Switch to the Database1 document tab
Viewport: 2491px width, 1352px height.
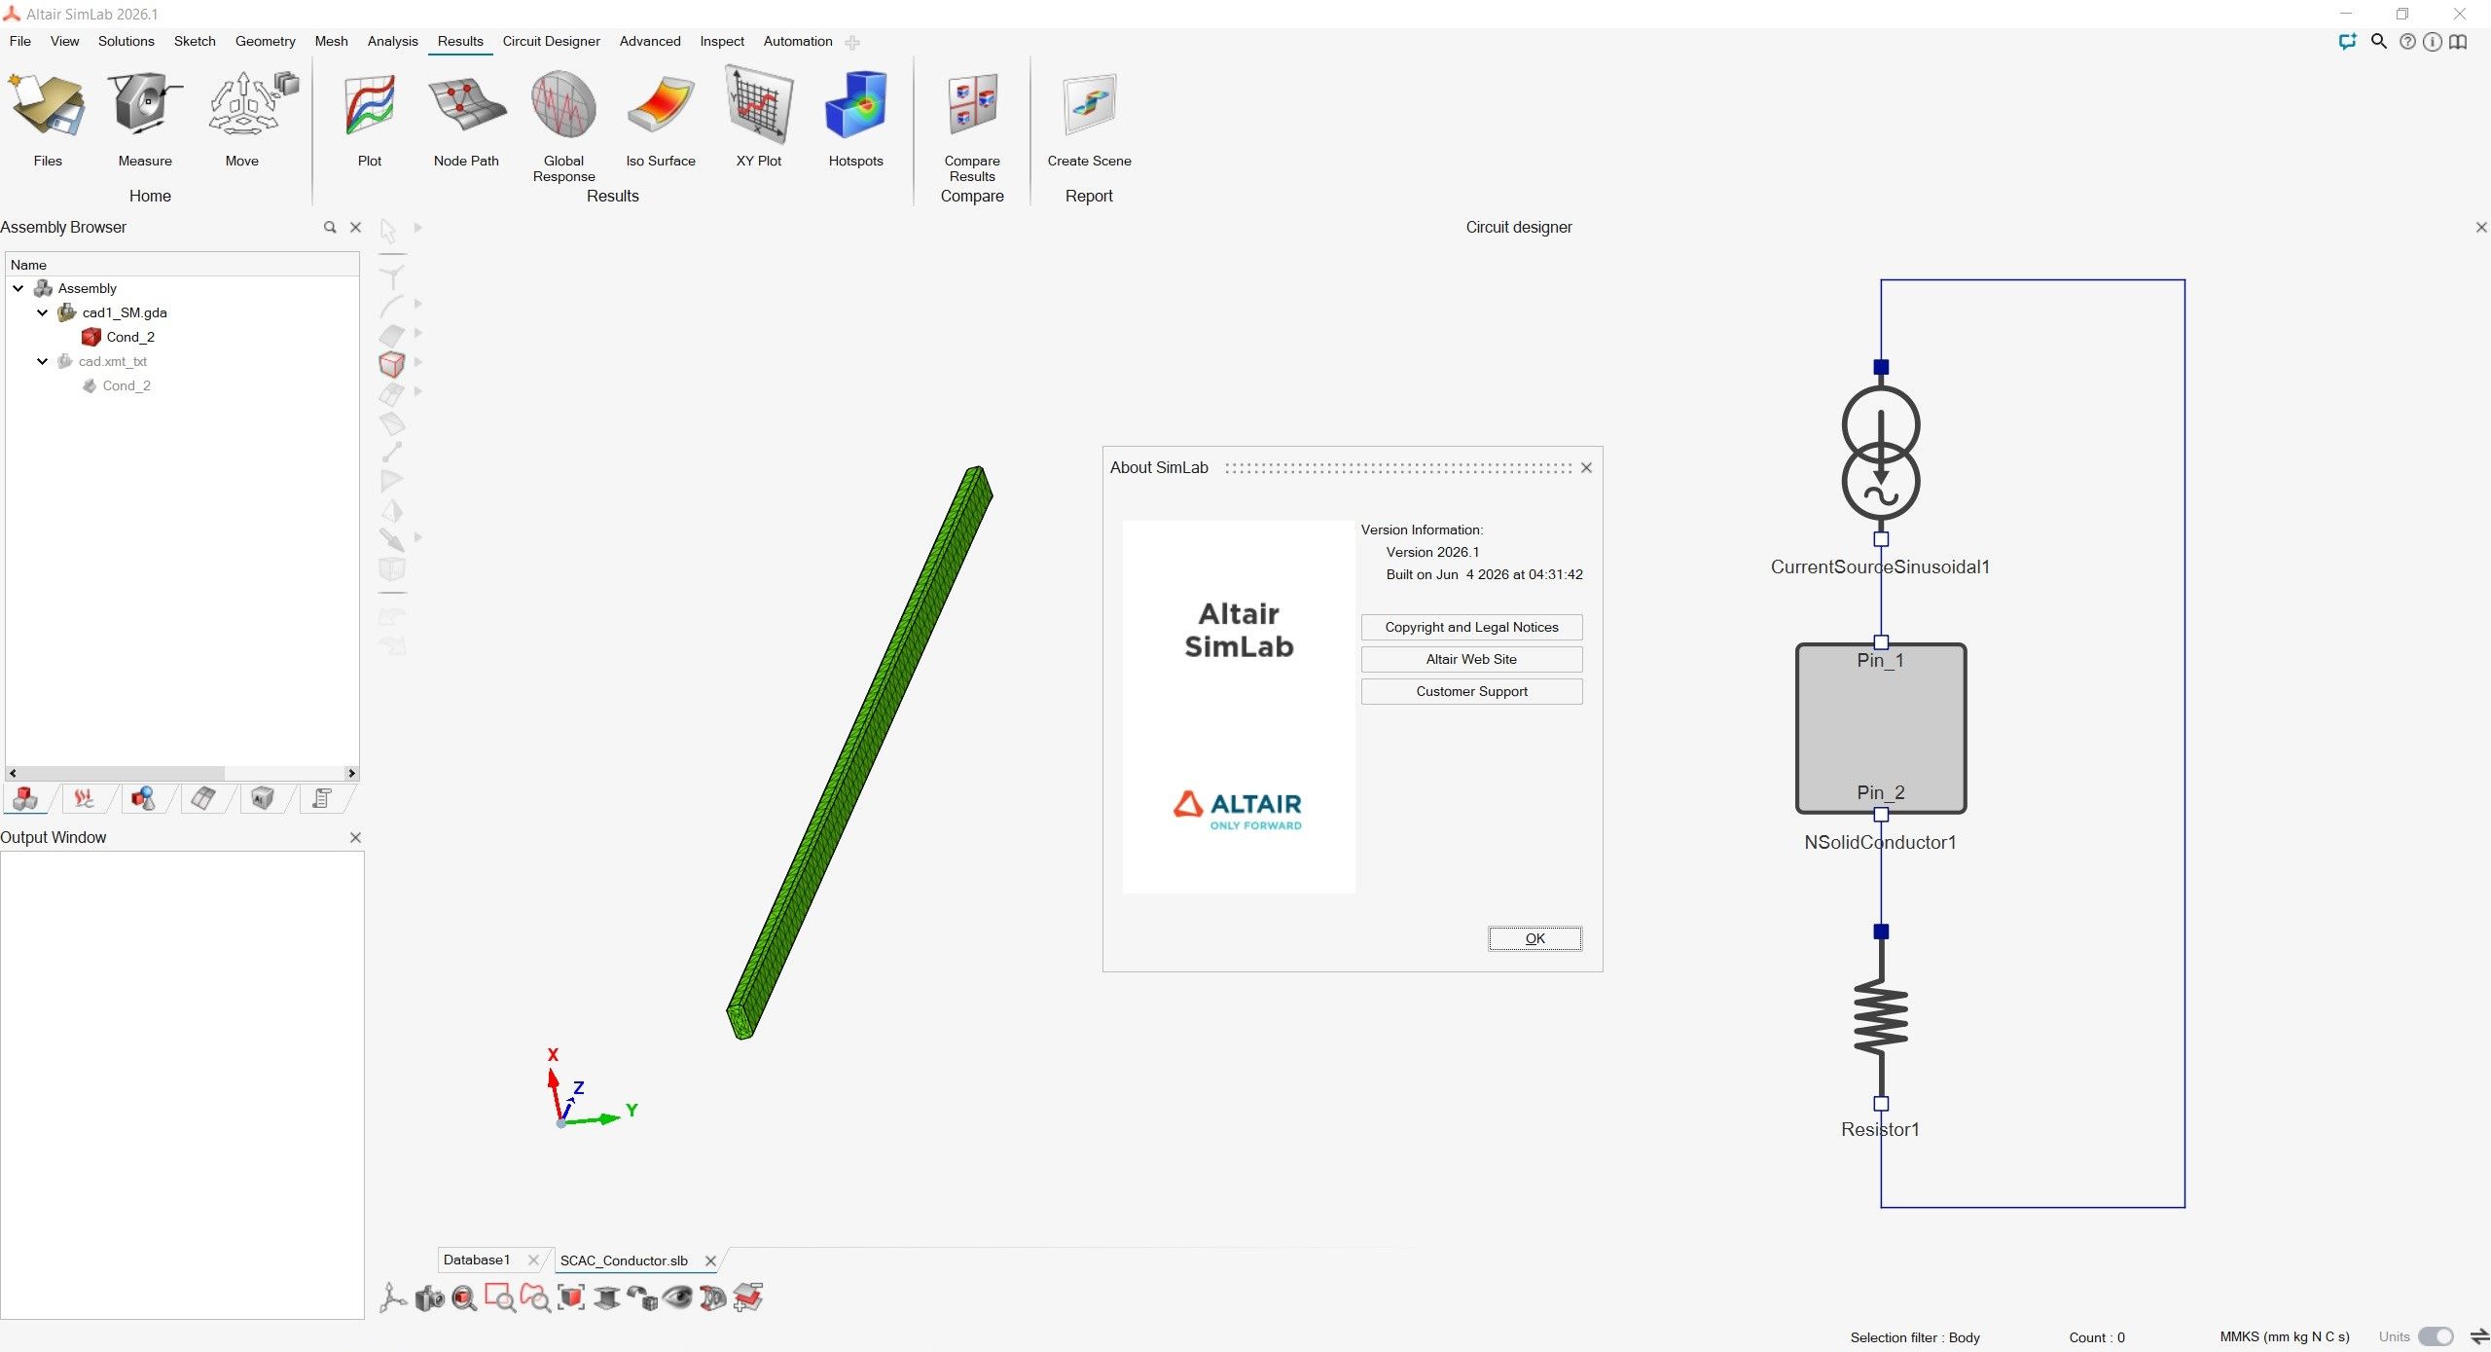(x=477, y=1260)
